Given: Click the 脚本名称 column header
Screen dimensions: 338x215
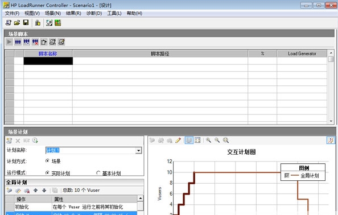Looking at the screenshot, I should [48, 53].
